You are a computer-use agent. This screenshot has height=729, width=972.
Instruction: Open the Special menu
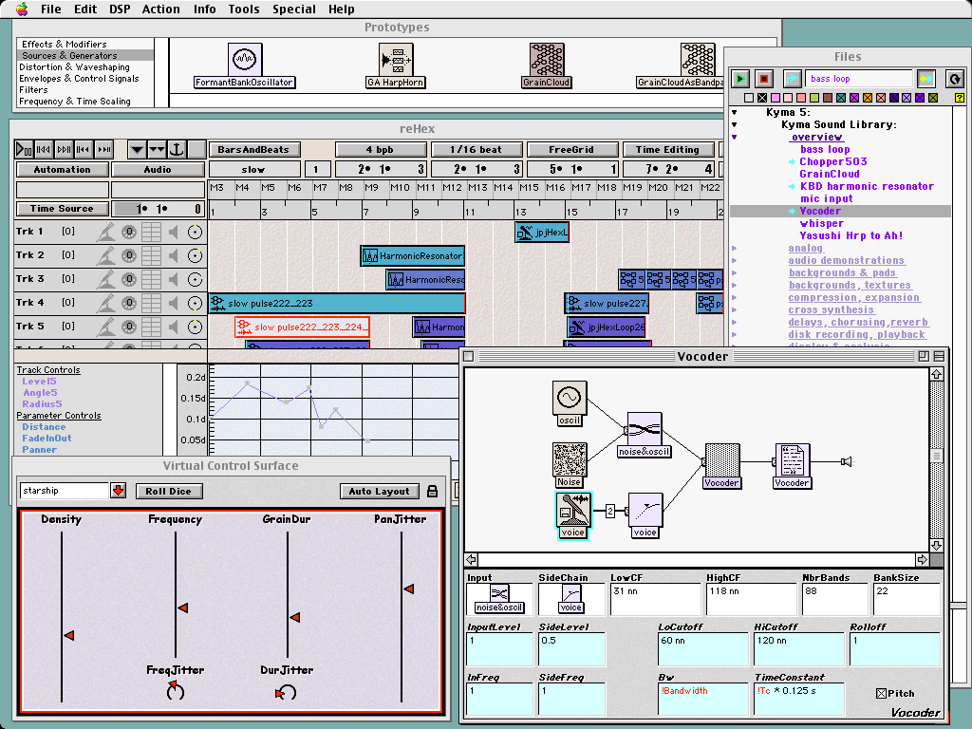(294, 9)
